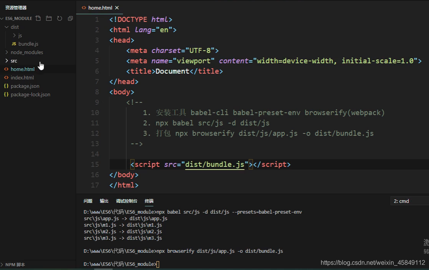This screenshot has height=270, width=429.
Task: Click the viewport meta tag on line 5
Action: click(x=274, y=61)
